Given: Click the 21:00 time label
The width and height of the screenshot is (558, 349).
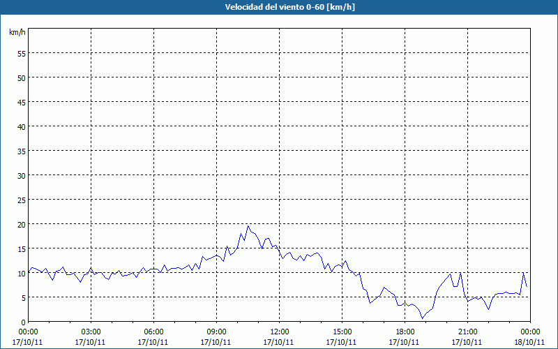Looking at the screenshot, I should 467,332.
